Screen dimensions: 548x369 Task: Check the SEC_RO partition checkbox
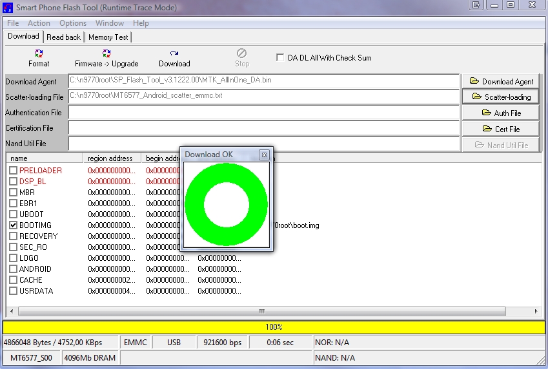pos(14,247)
